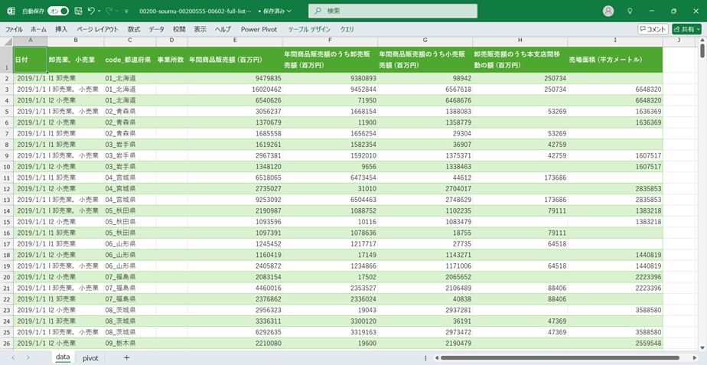Image resolution: width=707 pixels, height=365 pixels.
Task: Click the previous sheet navigation arrow
Action: [x=11, y=357]
